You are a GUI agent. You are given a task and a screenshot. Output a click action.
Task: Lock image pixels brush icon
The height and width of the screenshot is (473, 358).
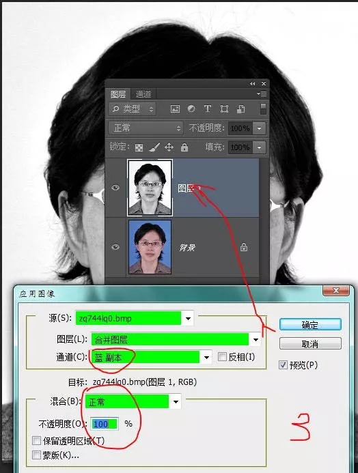point(154,147)
